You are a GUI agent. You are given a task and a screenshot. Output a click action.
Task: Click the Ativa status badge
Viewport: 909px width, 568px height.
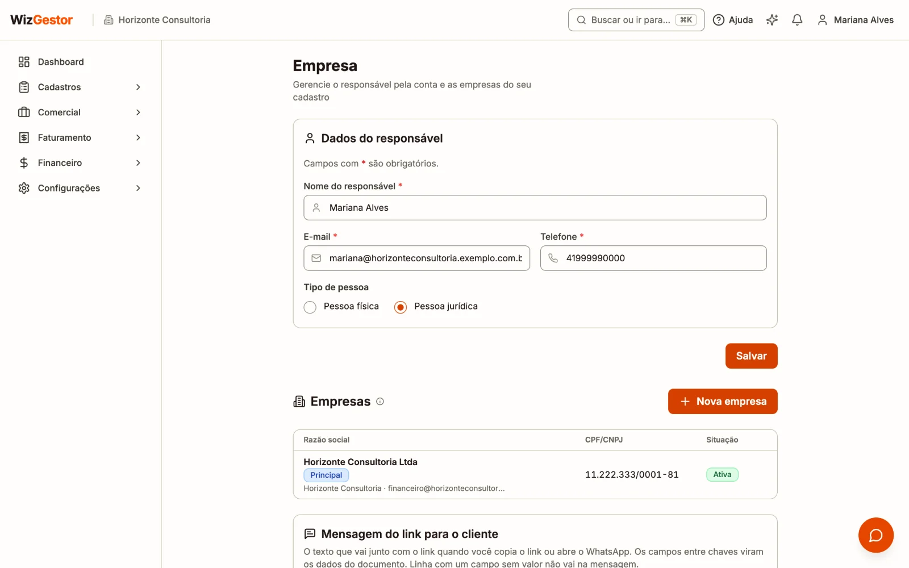722,475
